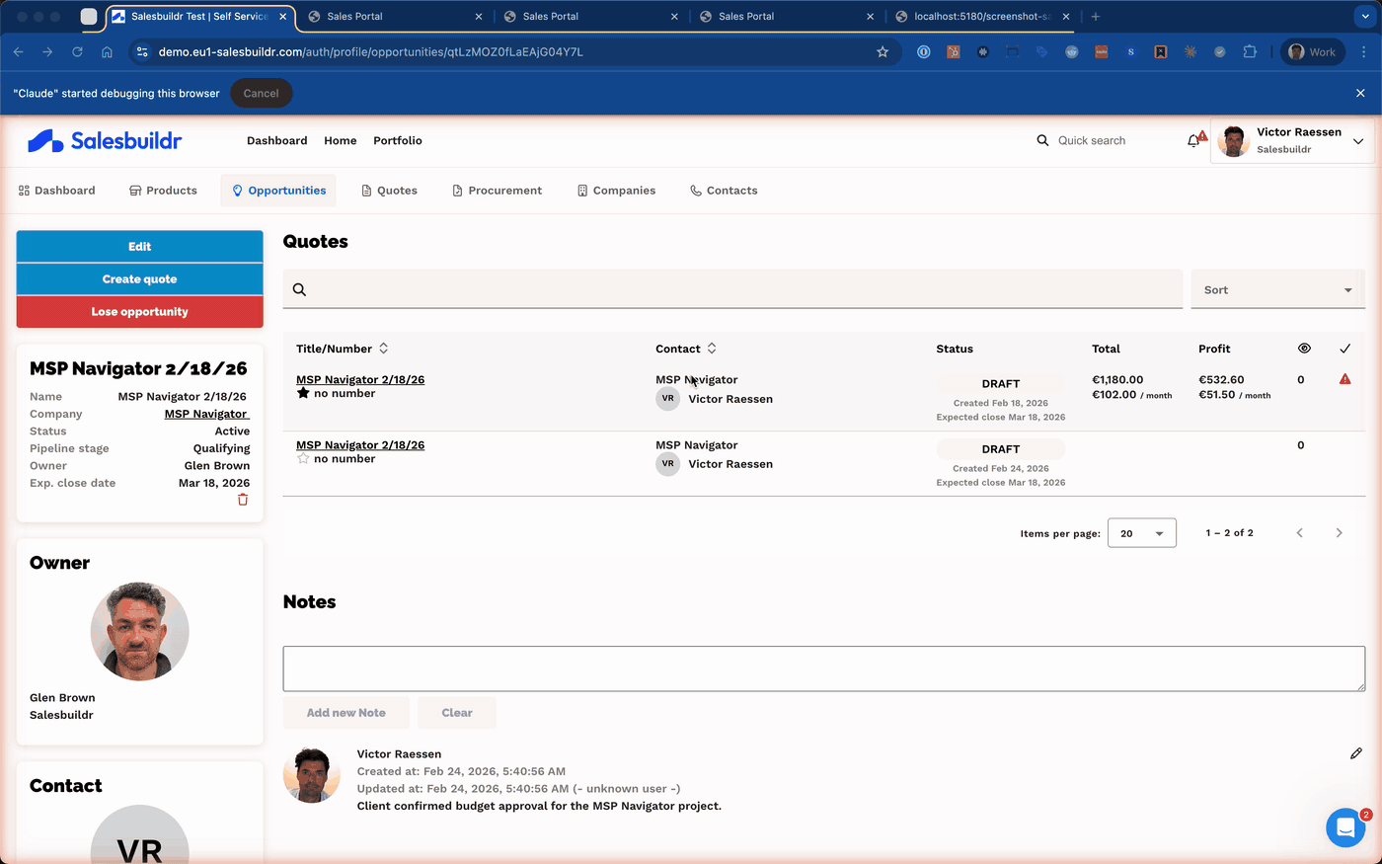Click the €1,180.00 total value
The image size is (1382, 864).
(1117, 379)
